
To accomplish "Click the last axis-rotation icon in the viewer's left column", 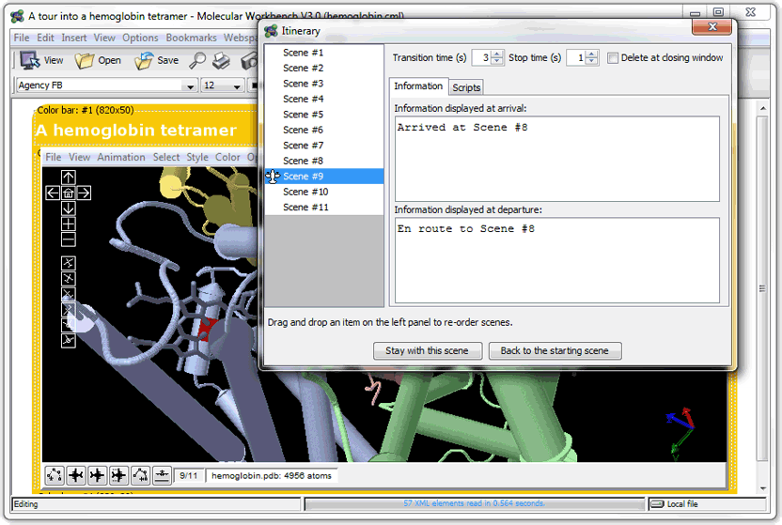I will [69, 340].
